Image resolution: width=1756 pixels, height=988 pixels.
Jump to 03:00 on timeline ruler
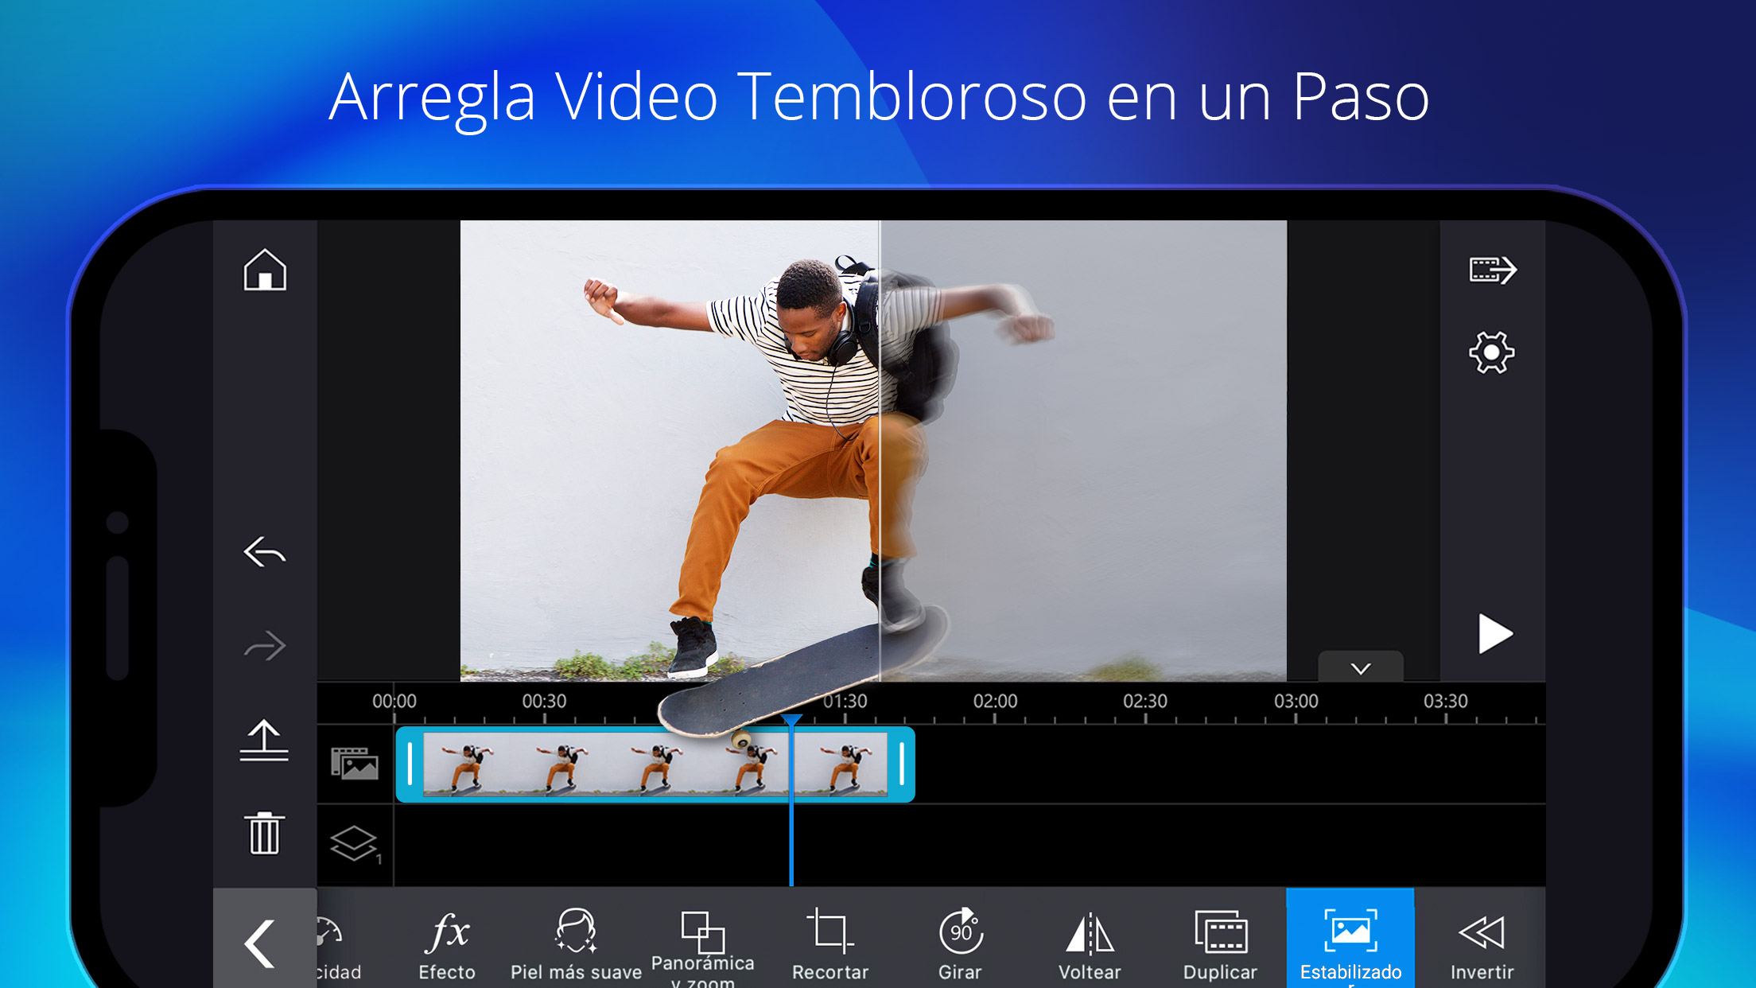[x=1296, y=701]
